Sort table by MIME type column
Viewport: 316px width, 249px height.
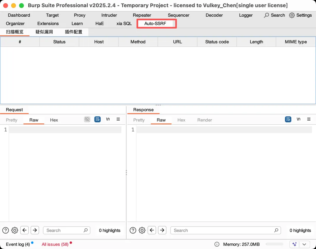click(x=296, y=42)
